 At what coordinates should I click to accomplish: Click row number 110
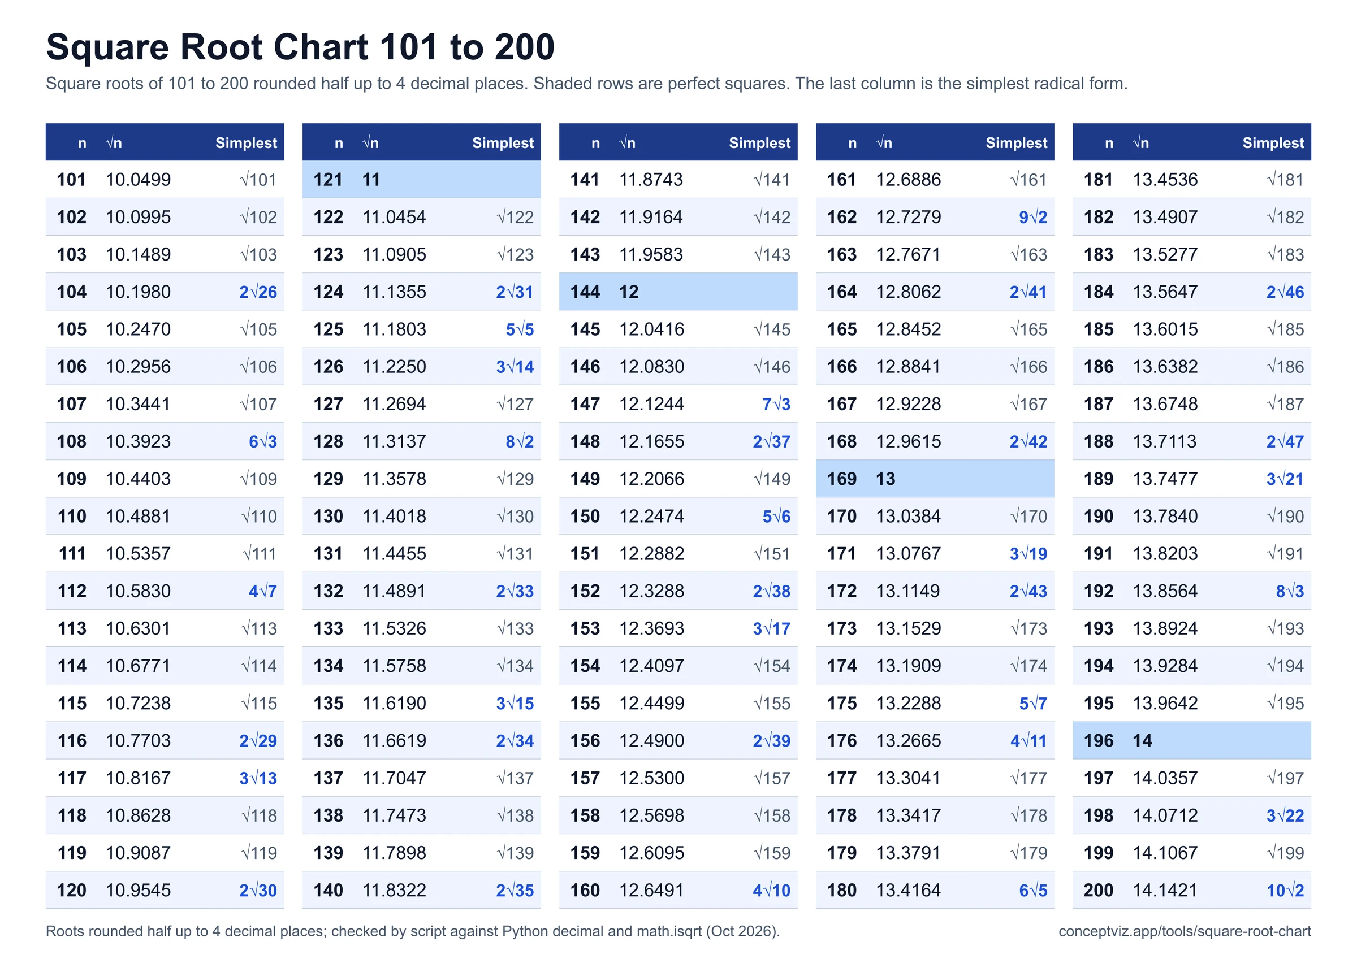[x=72, y=517]
